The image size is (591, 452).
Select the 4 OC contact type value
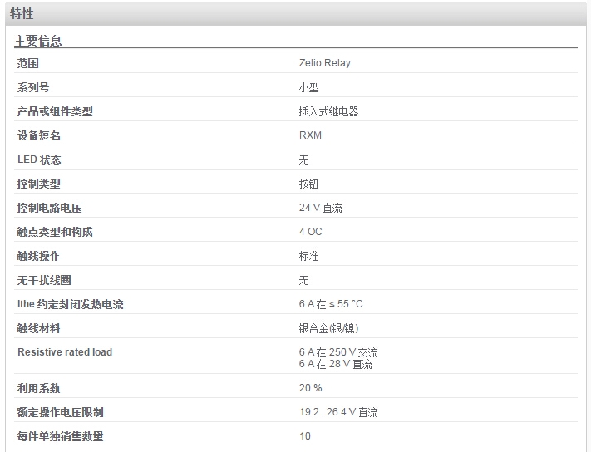coord(311,232)
